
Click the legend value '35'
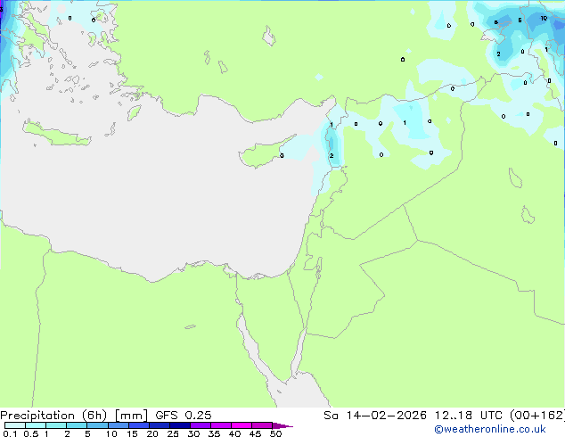click(x=214, y=433)
